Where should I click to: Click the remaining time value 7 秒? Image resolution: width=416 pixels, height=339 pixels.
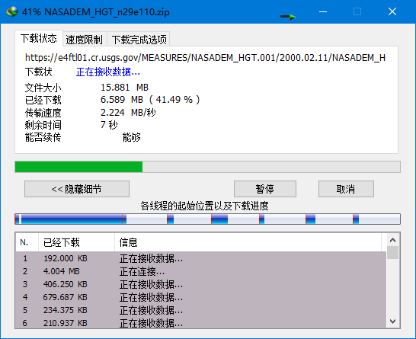(x=109, y=125)
